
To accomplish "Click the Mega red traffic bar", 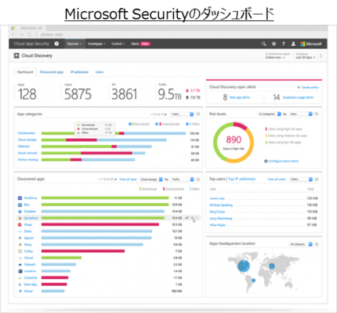I will (100, 225).
